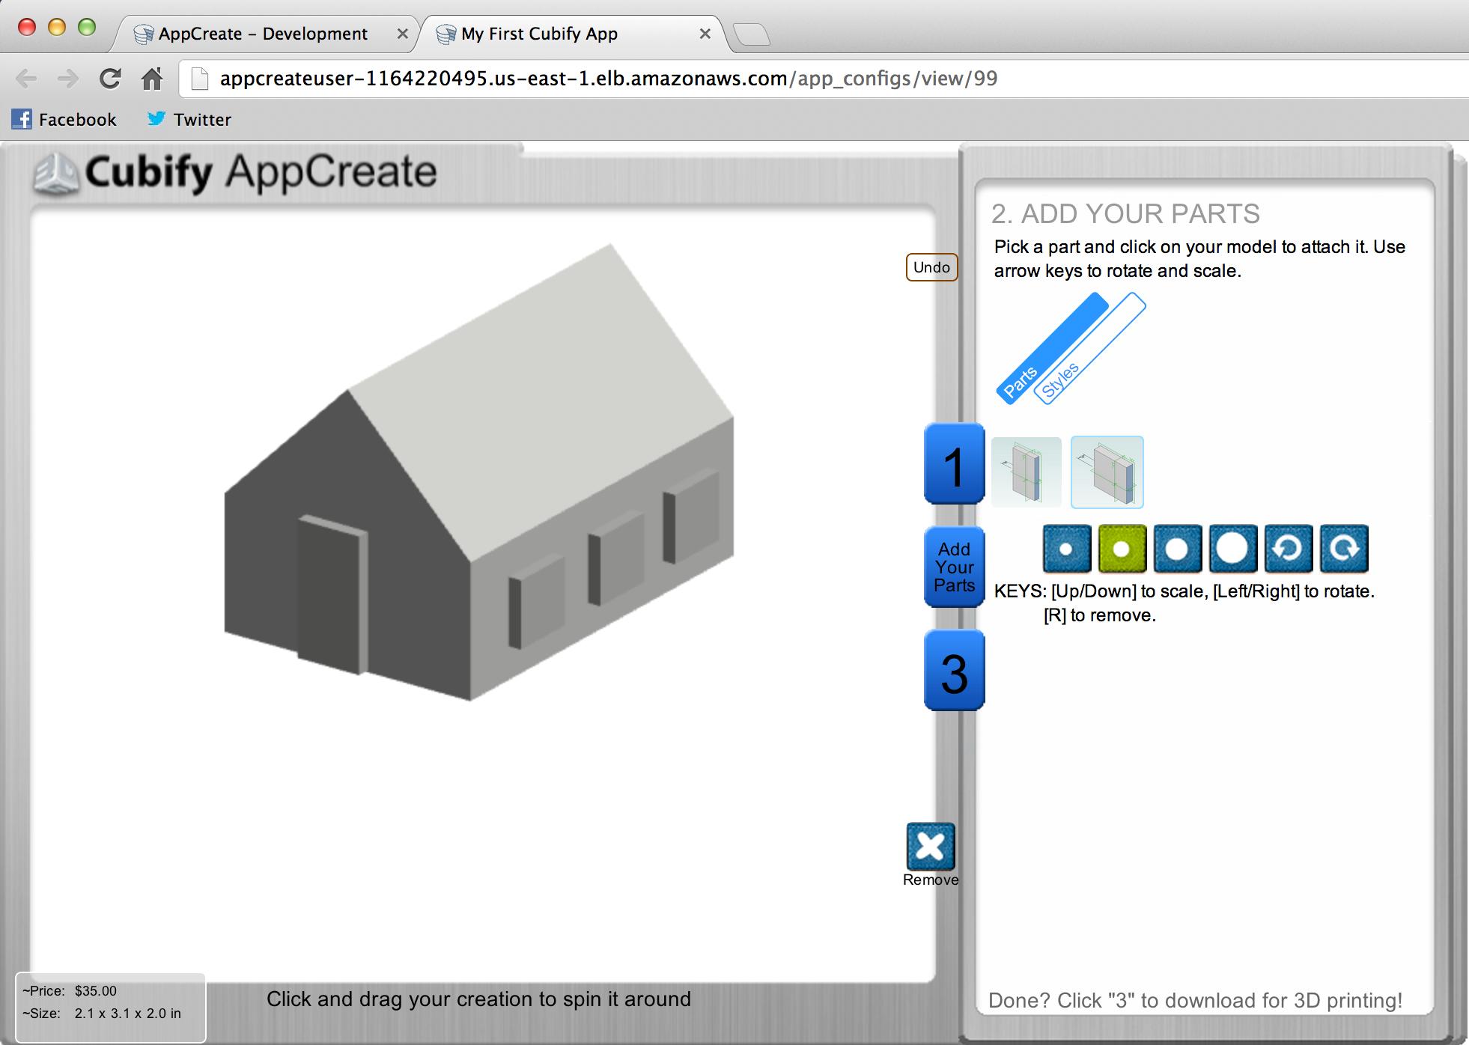Click the macOS yellow minimize button

click(x=57, y=28)
